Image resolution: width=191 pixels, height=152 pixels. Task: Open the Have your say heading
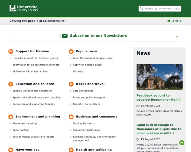pos(27,149)
